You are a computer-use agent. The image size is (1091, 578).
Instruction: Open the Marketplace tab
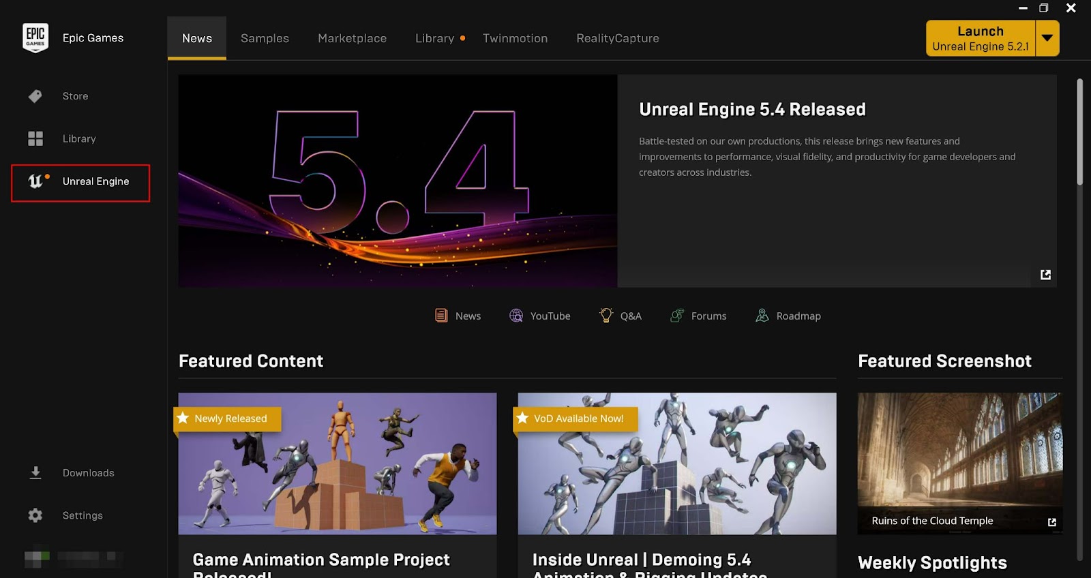coord(352,38)
